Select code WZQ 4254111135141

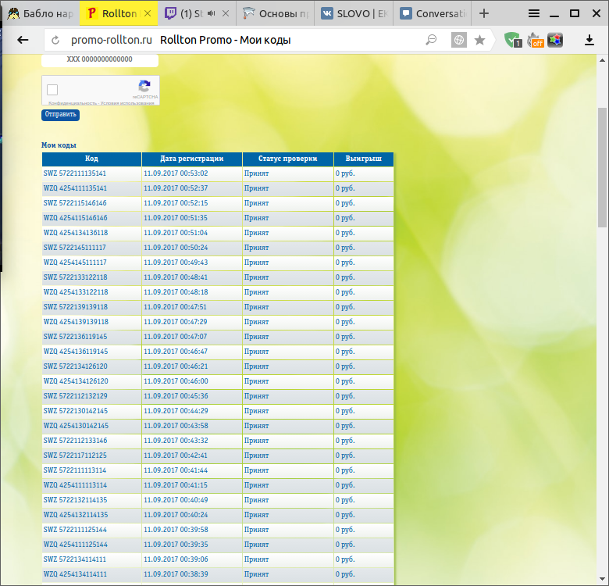pos(75,188)
